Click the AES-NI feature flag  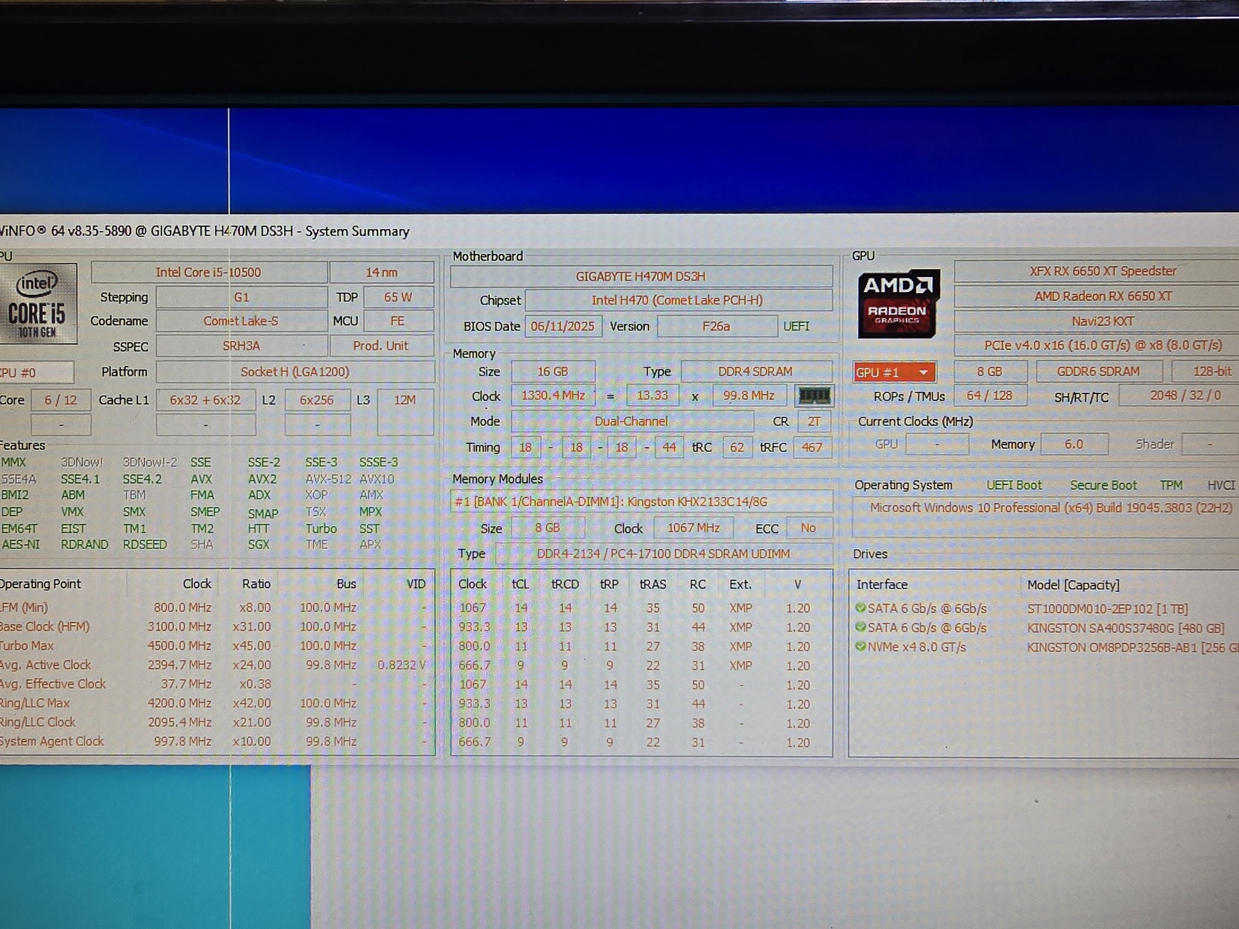(21, 545)
